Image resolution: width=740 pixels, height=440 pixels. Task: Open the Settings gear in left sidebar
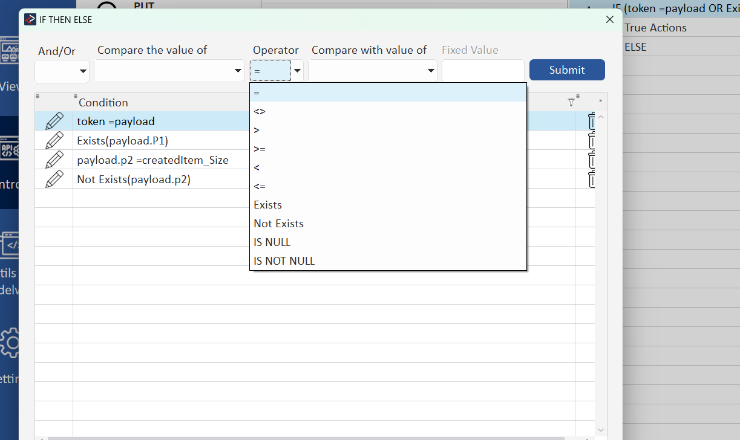(x=10, y=343)
